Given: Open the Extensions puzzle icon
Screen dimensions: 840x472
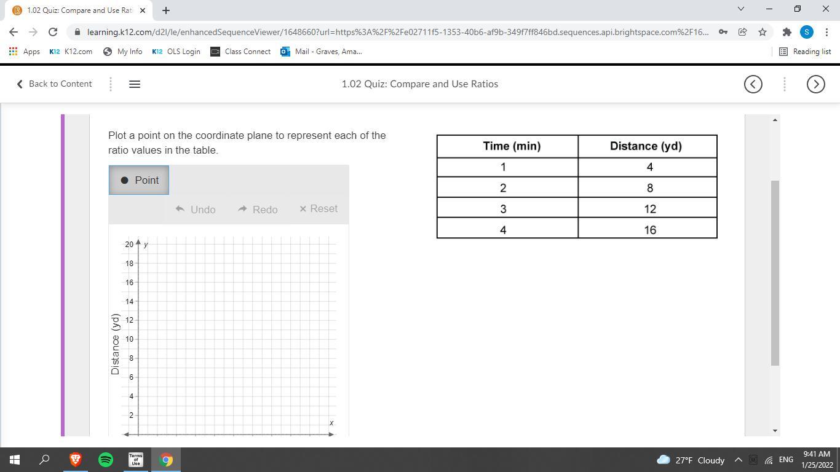Looking at the screenshot, I should (x=787, y=32).
